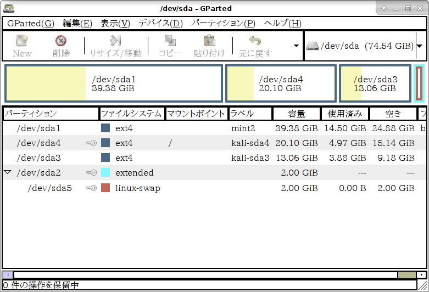Click the horizontal scrollbar left arrow
Screen dimensions: 429x292
8,274
